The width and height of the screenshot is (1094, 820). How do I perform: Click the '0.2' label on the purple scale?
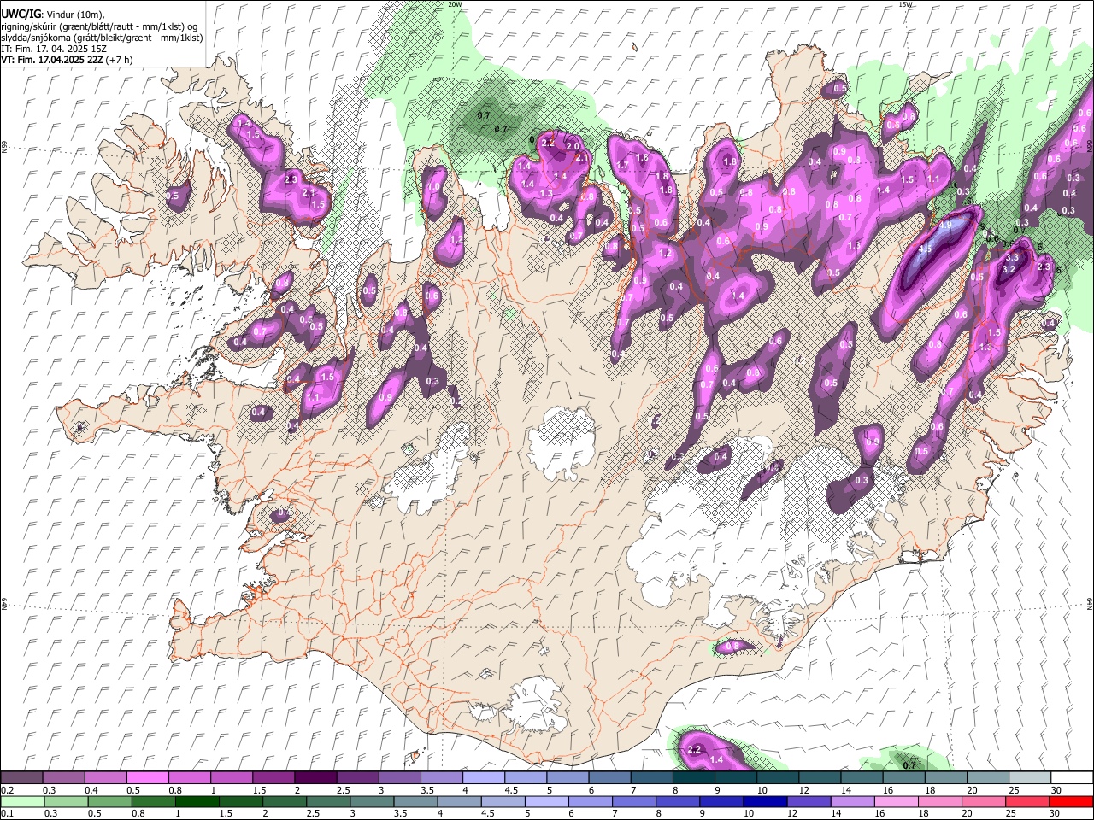click(x=8, y=790)
